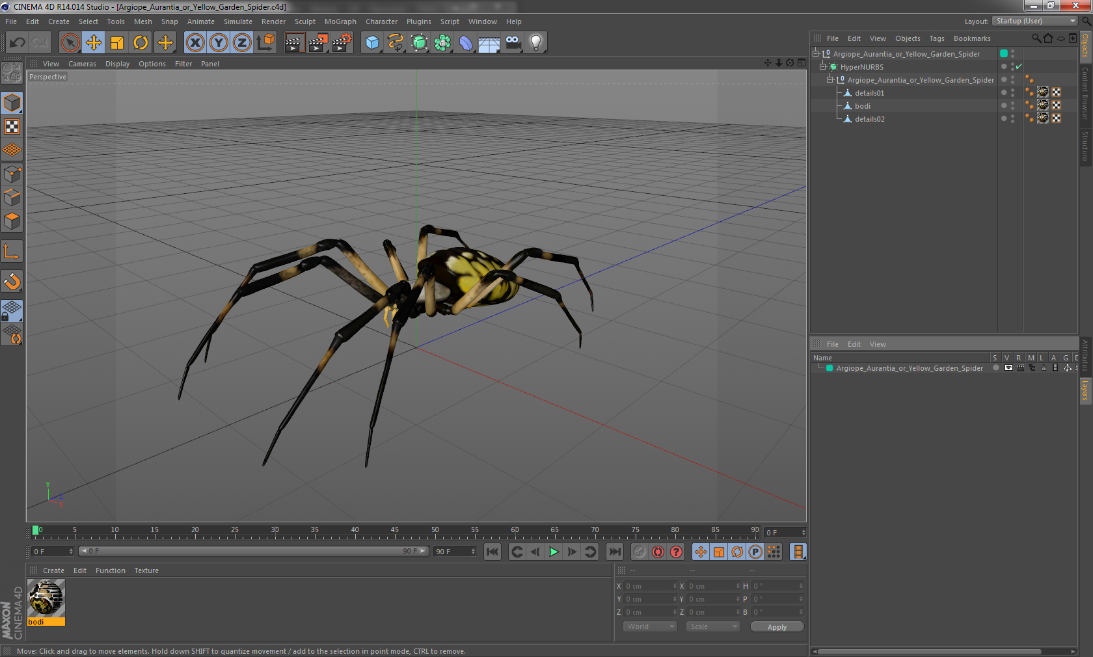Viewport: 1093px width, 657px height.
Task: Click the Apply button
Action: tap(777, 626)
